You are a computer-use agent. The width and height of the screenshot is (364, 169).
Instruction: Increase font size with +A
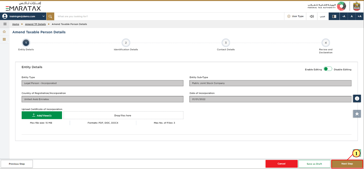click(x=360, y=16)
